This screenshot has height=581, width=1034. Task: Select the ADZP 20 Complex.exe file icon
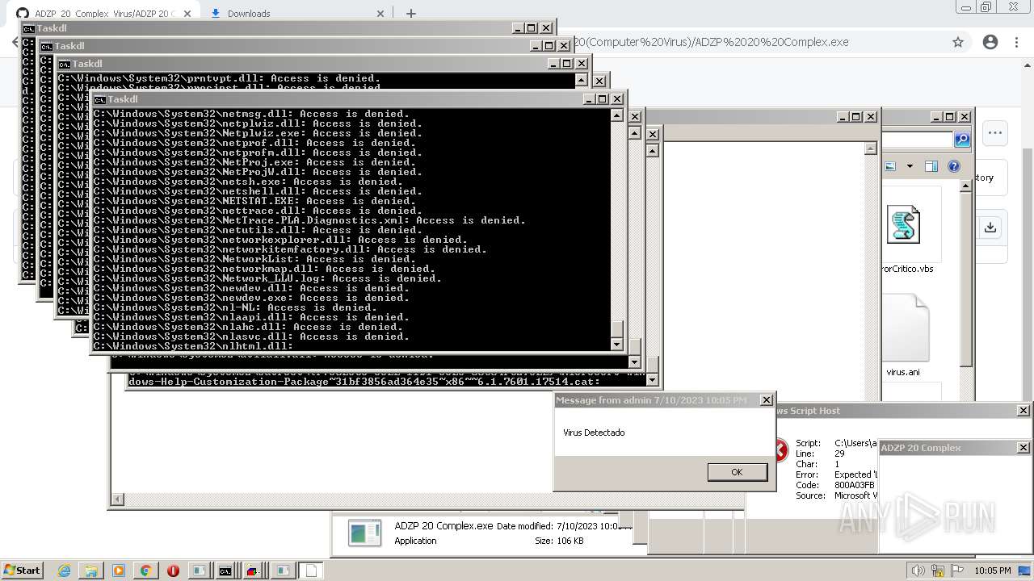(x=365, y=533)
